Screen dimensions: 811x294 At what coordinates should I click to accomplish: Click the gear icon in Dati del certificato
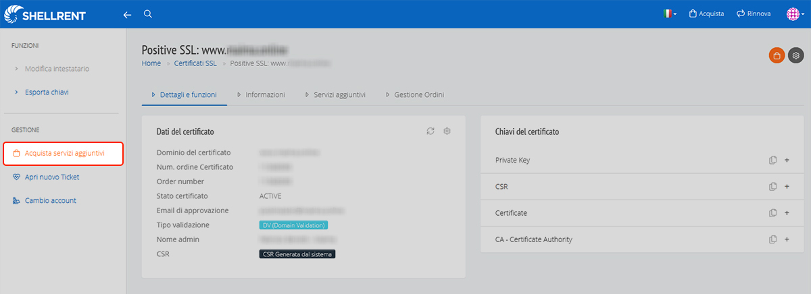447,131
